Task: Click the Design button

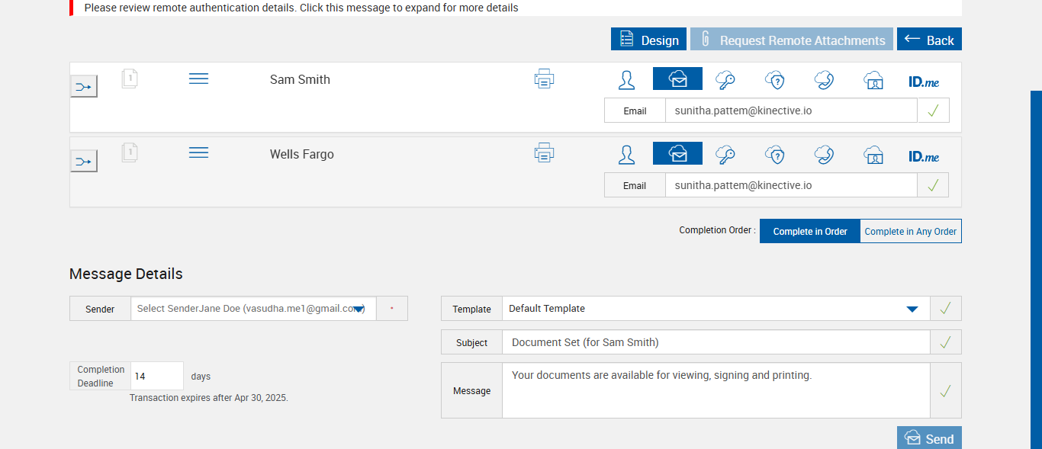Action: [648, 40]
